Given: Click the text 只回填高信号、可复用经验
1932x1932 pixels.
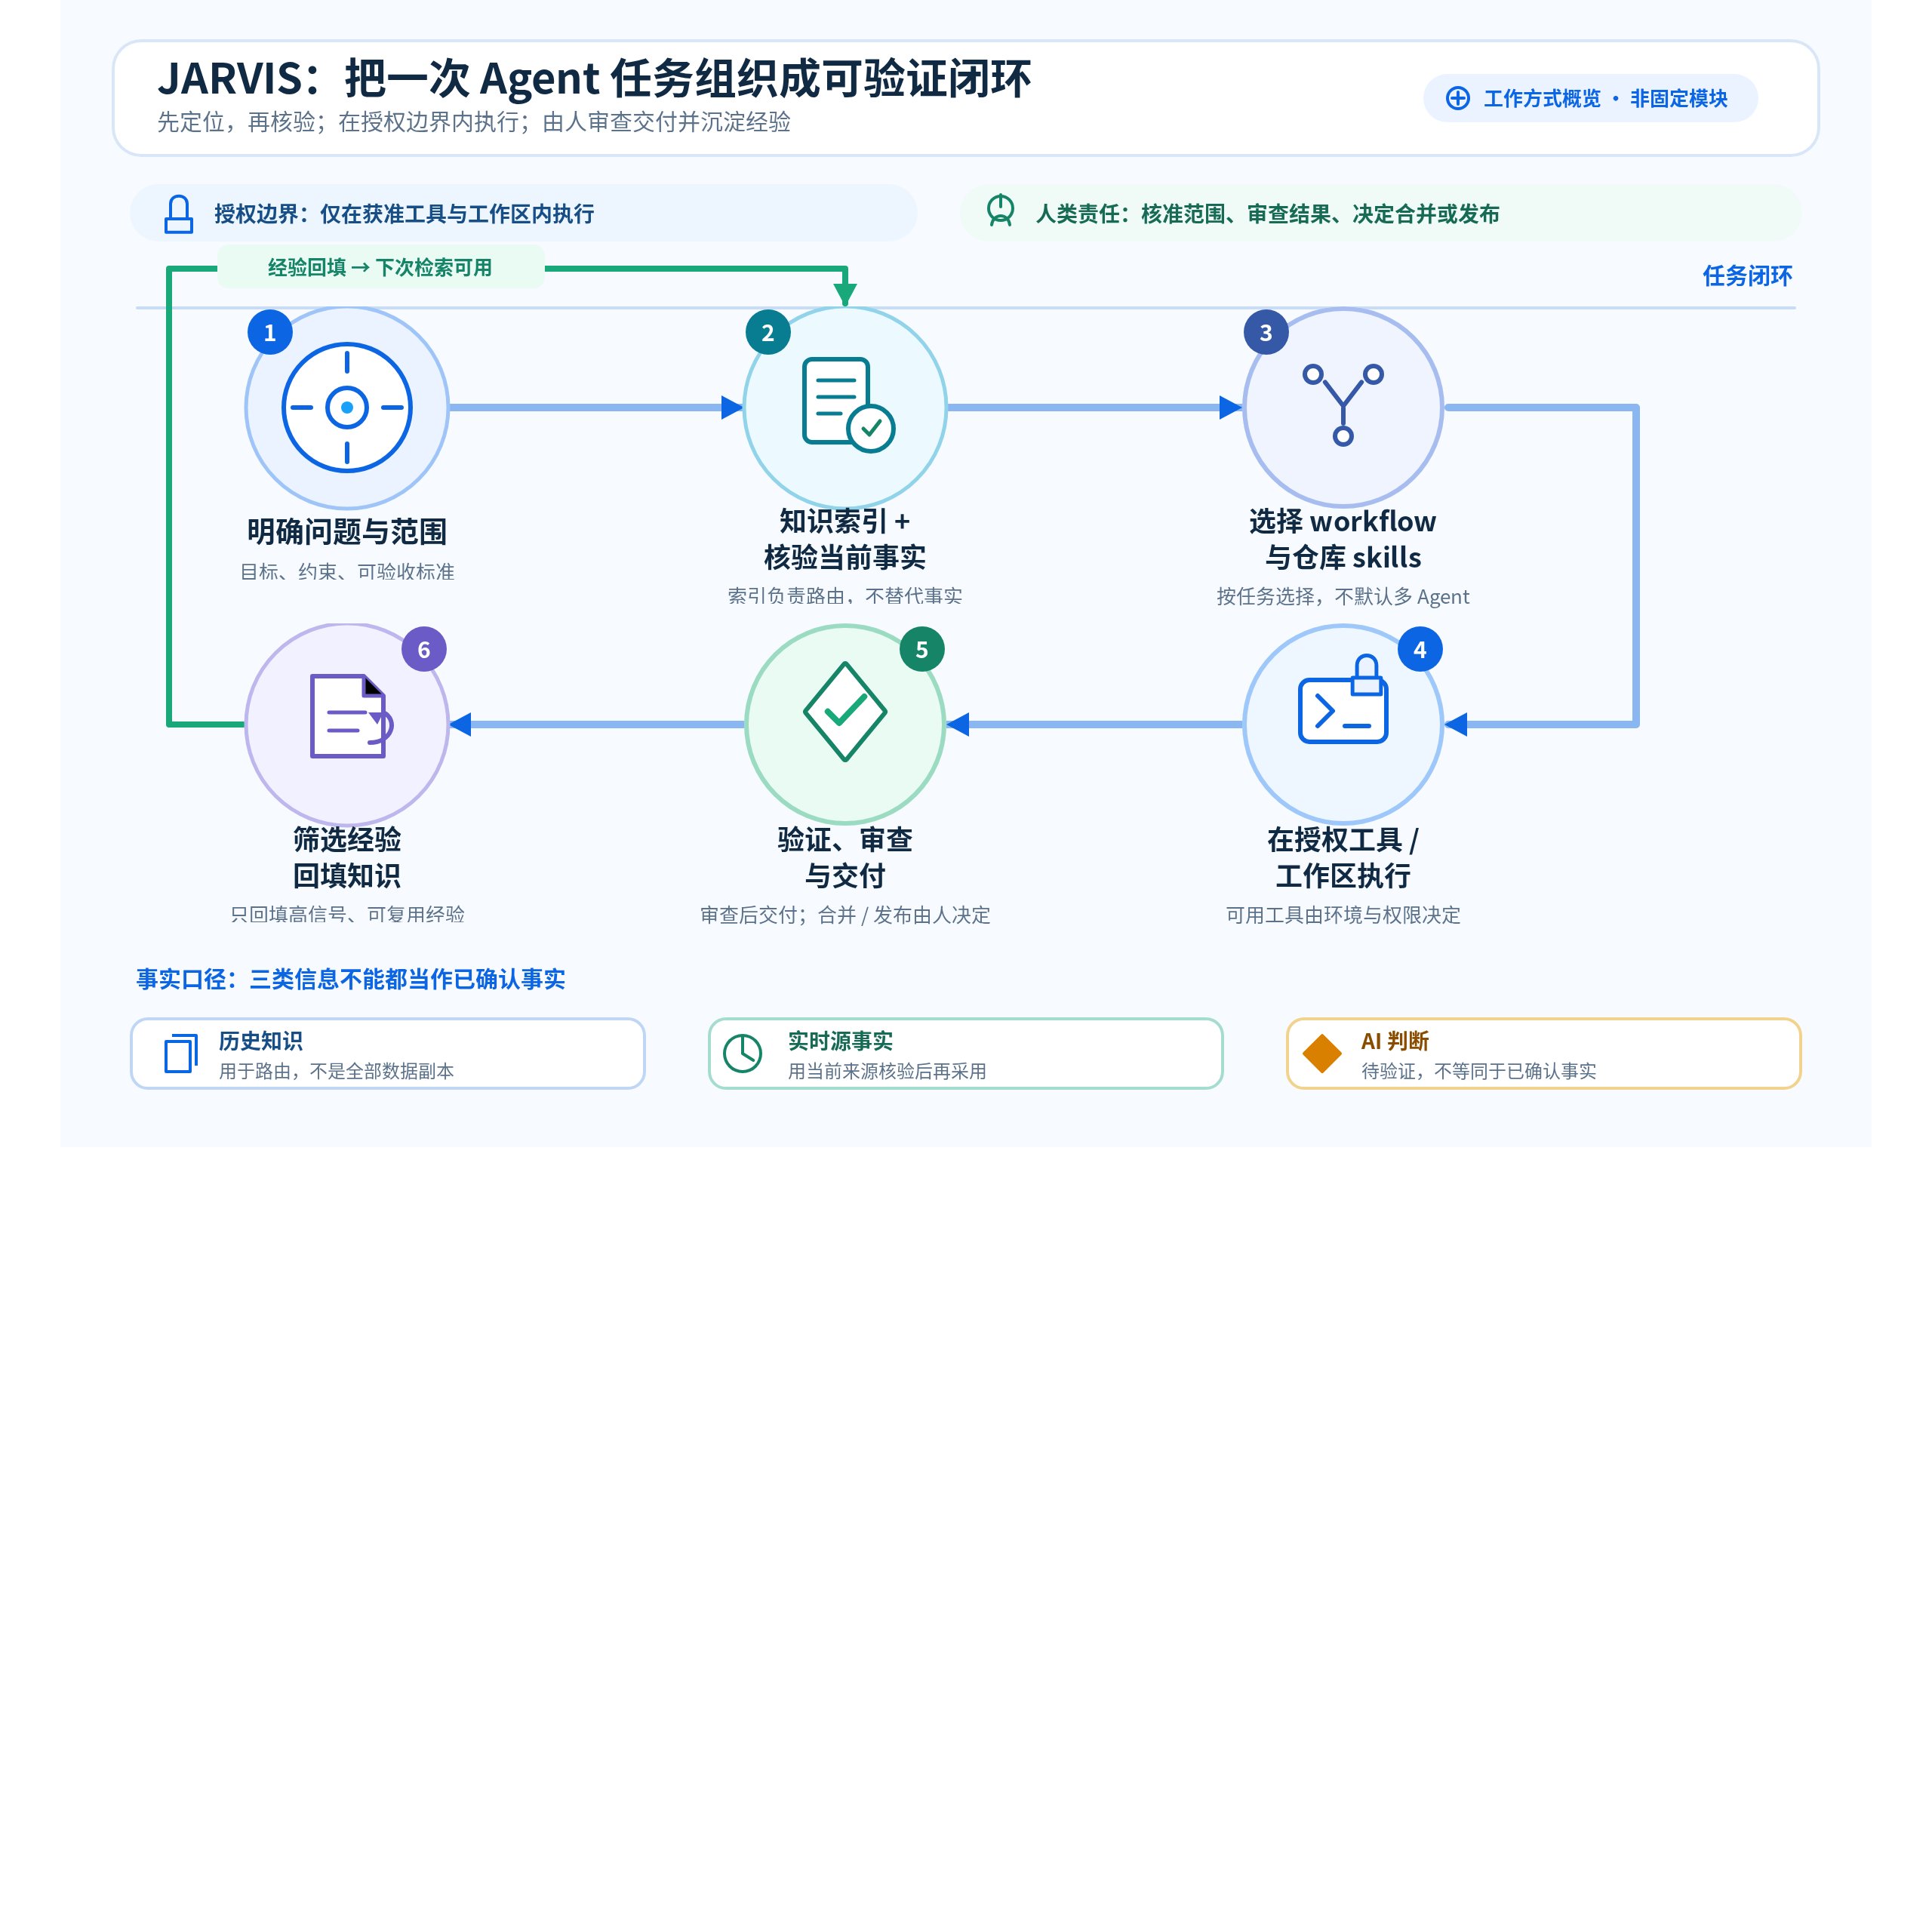Looking at the screenshot, I should pyautogui.click(x=347, y=914).
